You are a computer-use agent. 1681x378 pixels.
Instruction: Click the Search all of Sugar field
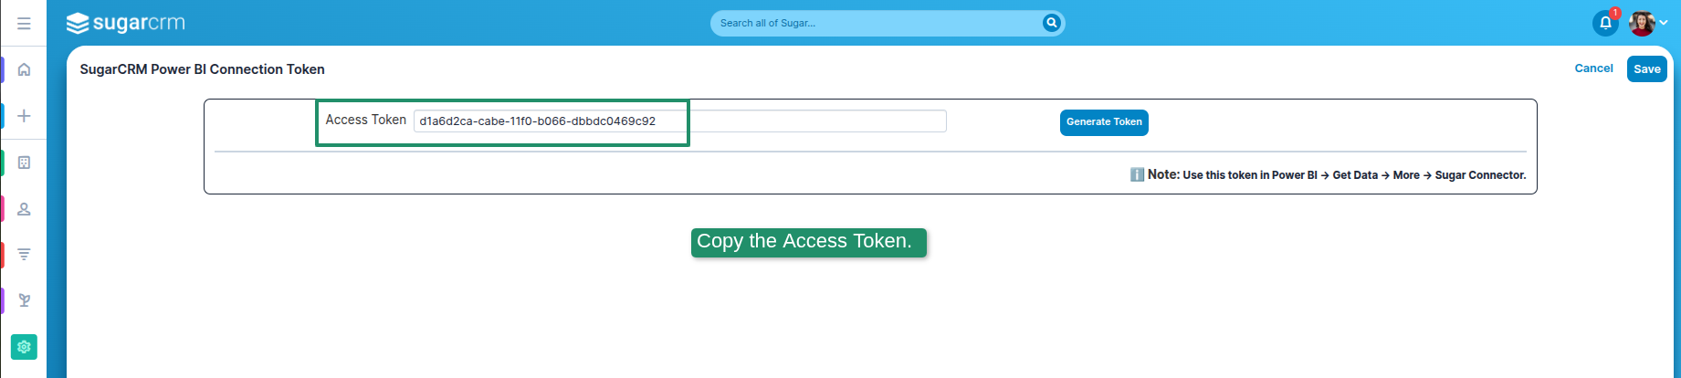[x=877, y=24]
